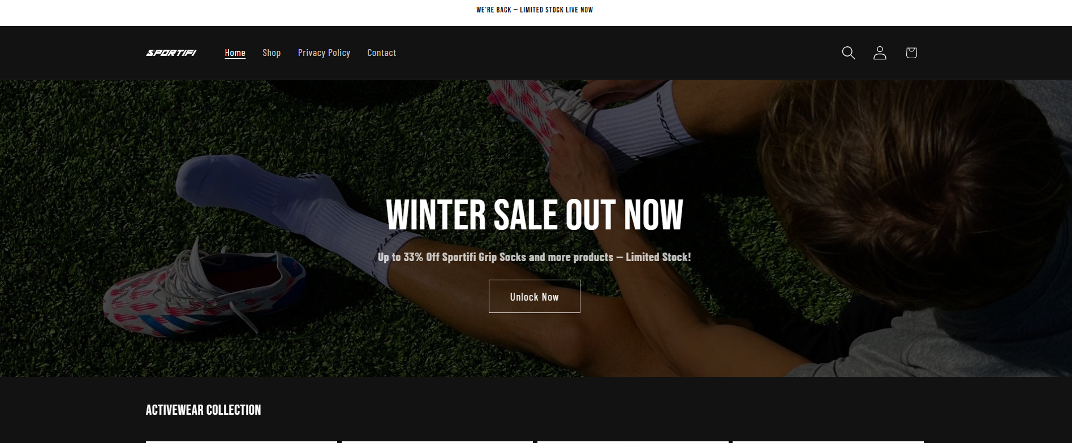Open the third Activewear product card
Screen dimensions: 1072x443
click(x=632, y=442)
